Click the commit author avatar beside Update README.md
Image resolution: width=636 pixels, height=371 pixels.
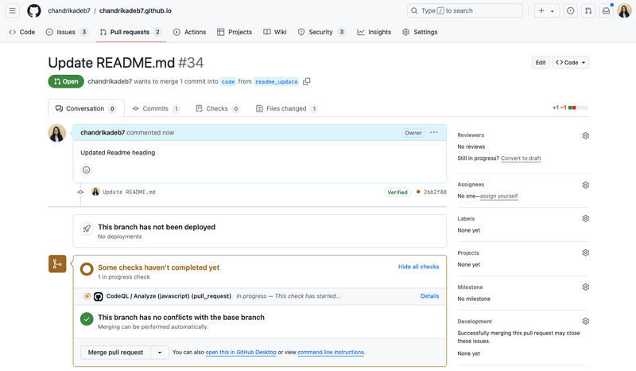point(95,192)
